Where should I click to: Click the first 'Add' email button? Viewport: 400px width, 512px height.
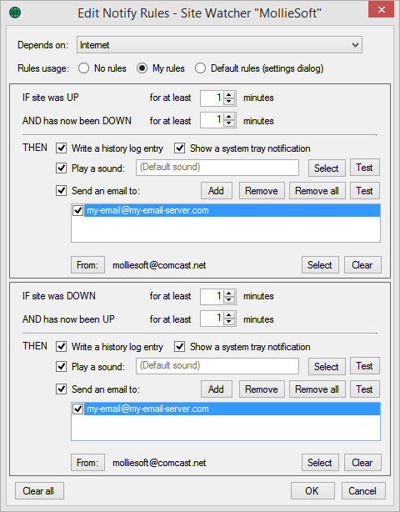[217, 191]
